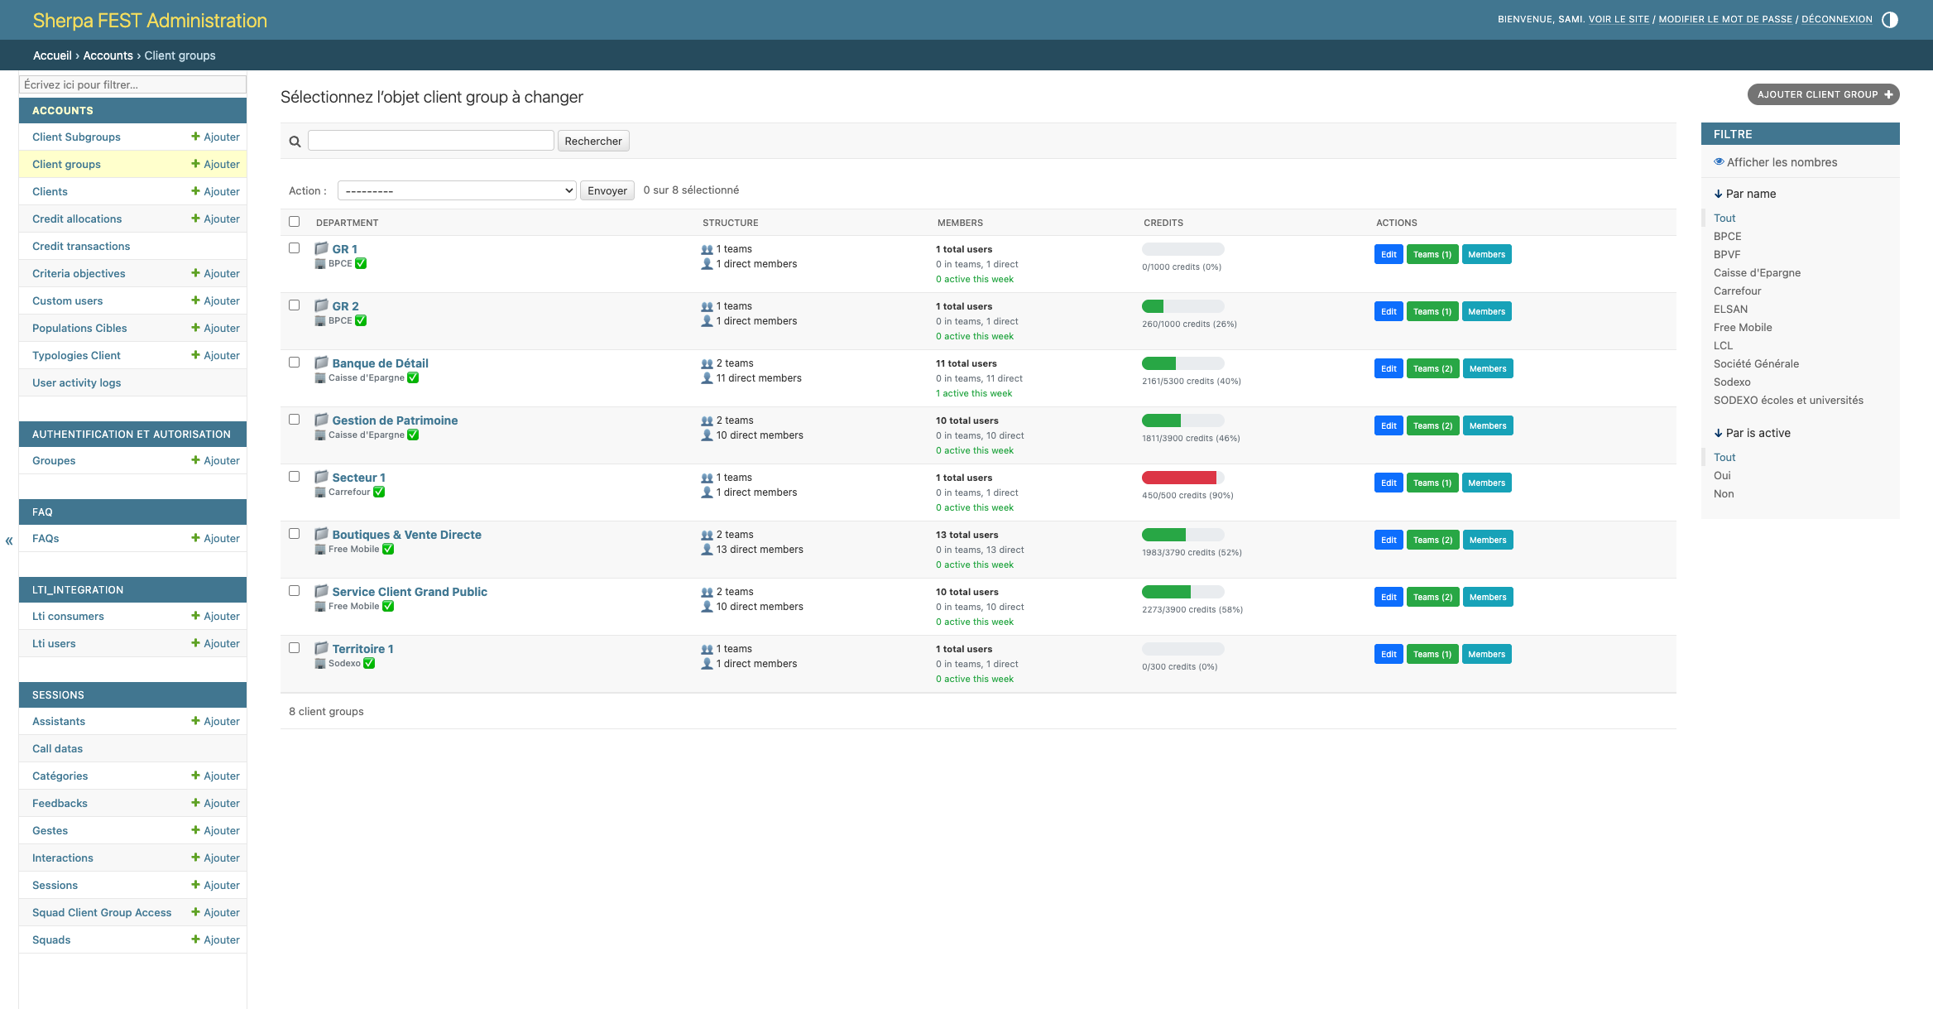1933x1009 pixels.
Task: Toggle the select-all checkbox in the table header
Action: pos(294,222)
